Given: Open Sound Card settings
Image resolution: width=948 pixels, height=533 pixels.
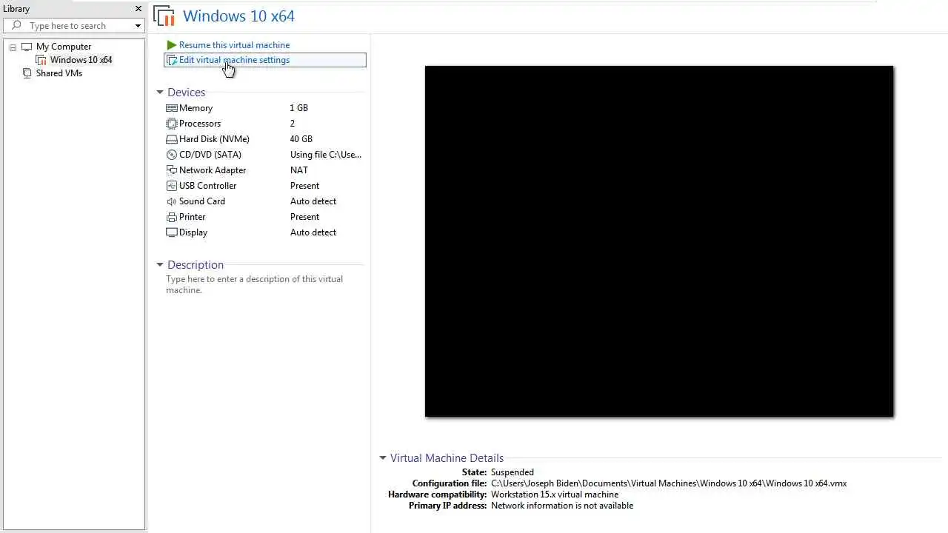Looking at the screenshot, I should (x=202, y=201).
